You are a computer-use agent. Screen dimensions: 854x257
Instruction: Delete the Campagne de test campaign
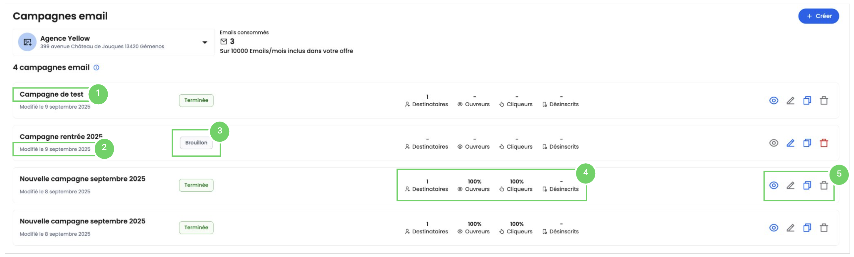[x=824, y=100]
